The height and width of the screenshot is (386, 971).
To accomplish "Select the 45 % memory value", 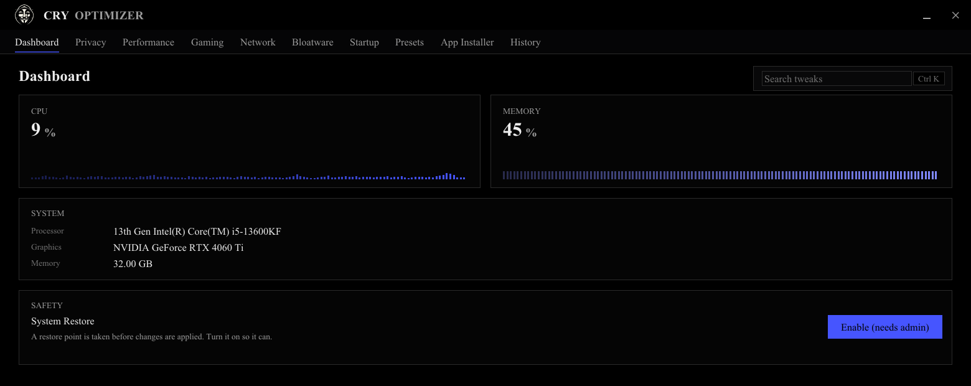I will click(520, 130).
